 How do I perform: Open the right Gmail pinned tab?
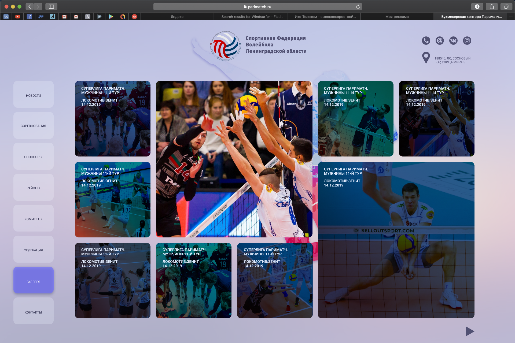tap(76, 17)
